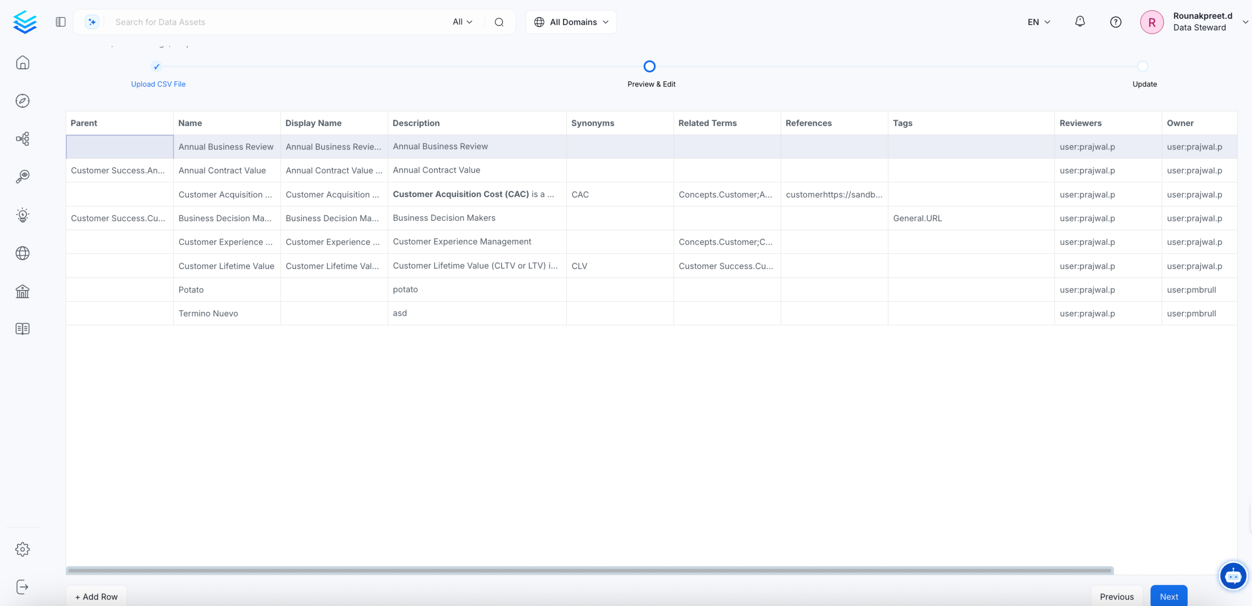Open the Explore compass icon
Image resolution: width=1252 pixels, height=606 pixels.
pyautogui.click(x=23, y=101)
